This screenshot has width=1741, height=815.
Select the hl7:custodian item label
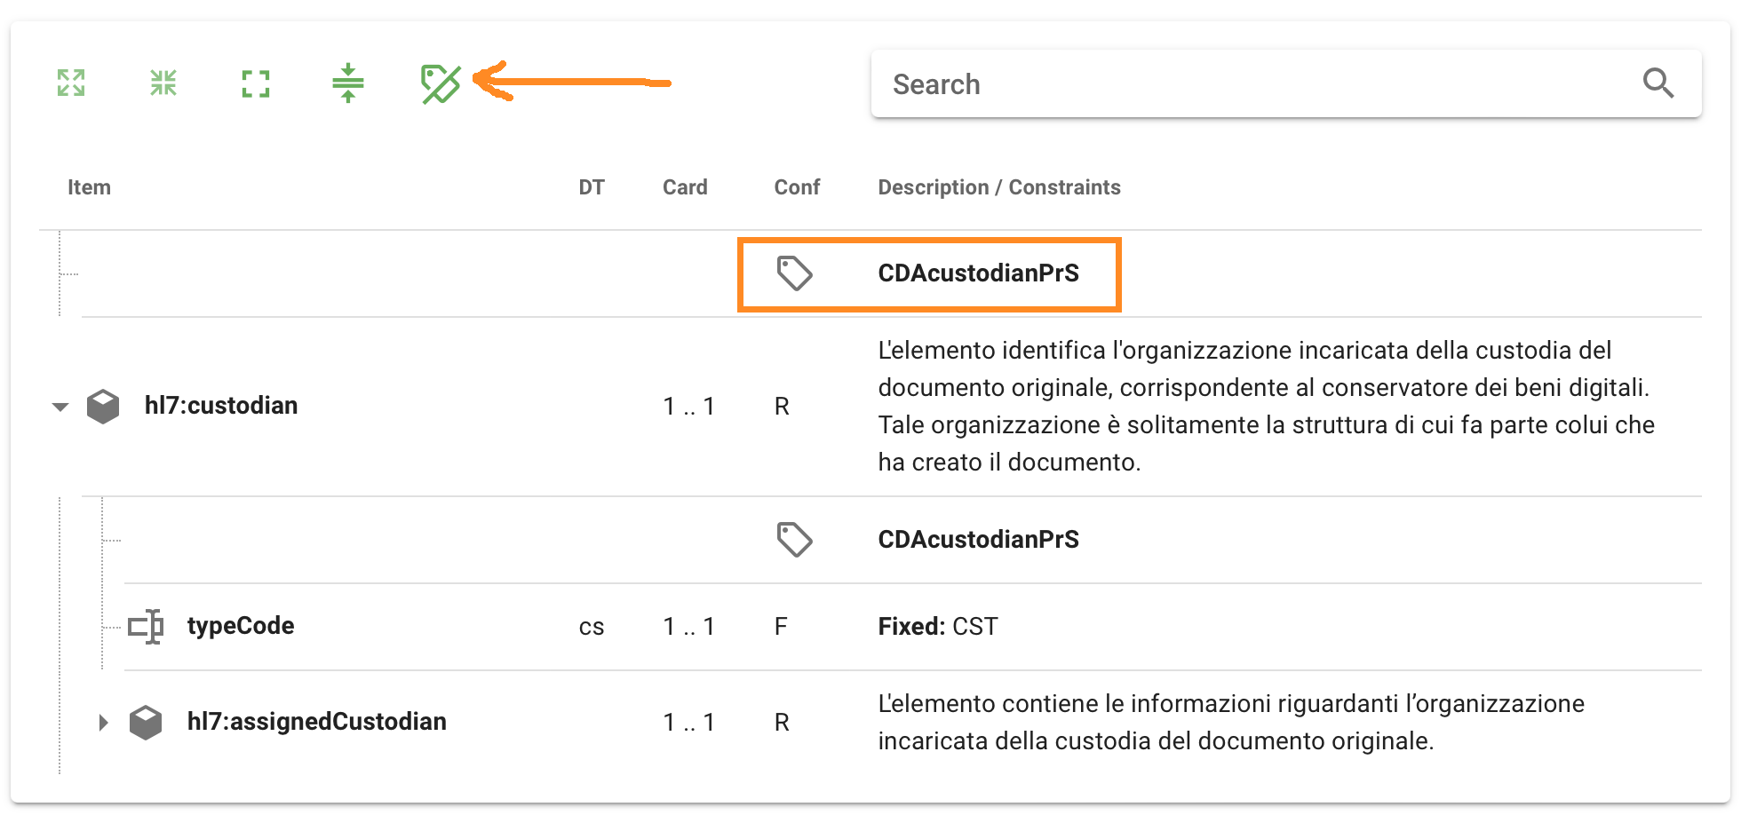[x=221, y=406]
